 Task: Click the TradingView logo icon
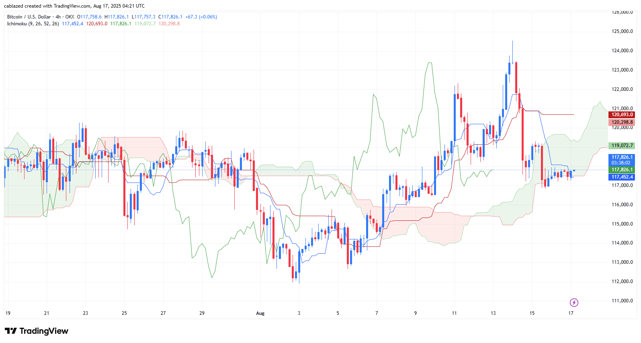pyautogui.click(x=11, y=331)
